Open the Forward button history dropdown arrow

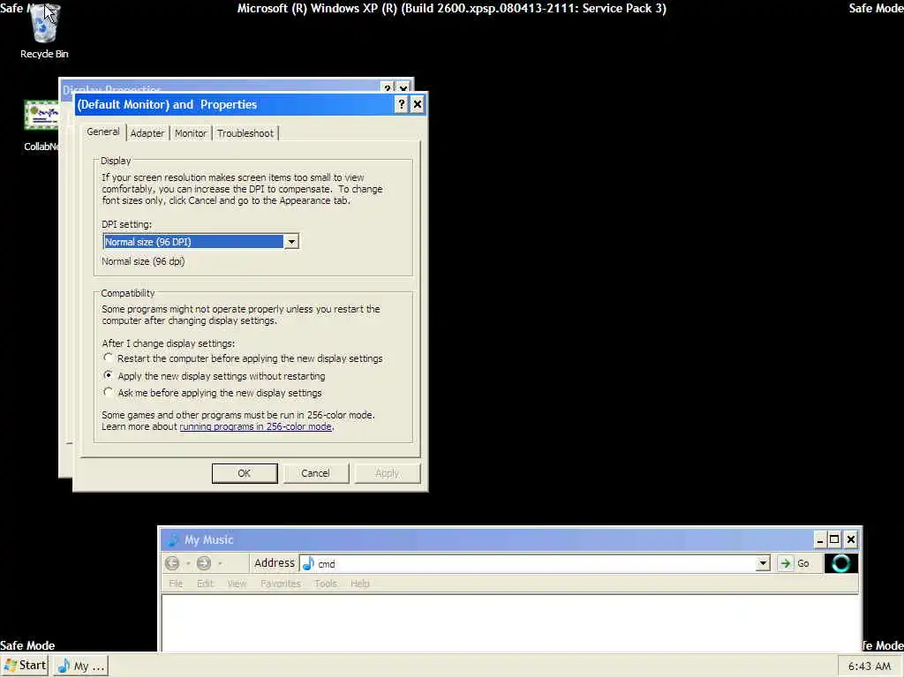(x=220, y=563)
